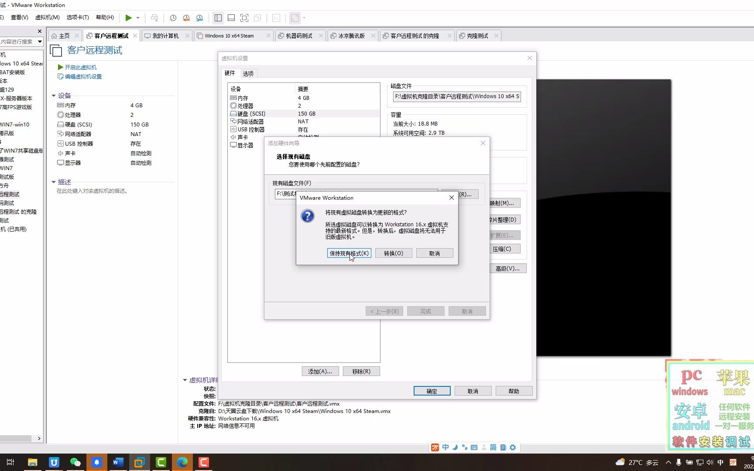The height and width of the screenshot is (471, 754).
Task: Collapse the 虚拟机详细信息 section
Action: pyautogui.click(x=185, y=380)
